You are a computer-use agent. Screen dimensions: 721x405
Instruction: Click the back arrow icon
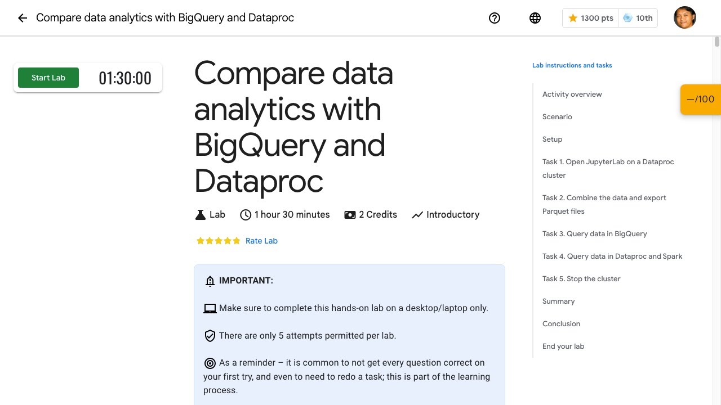tap(23, 18)
